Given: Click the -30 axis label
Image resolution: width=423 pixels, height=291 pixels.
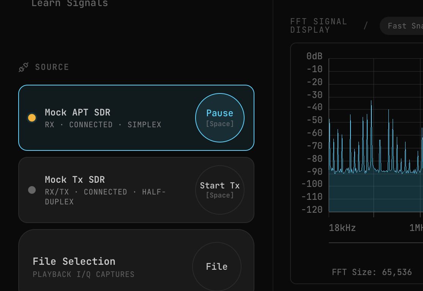Looking at the screenshot, I should point(314,95).
